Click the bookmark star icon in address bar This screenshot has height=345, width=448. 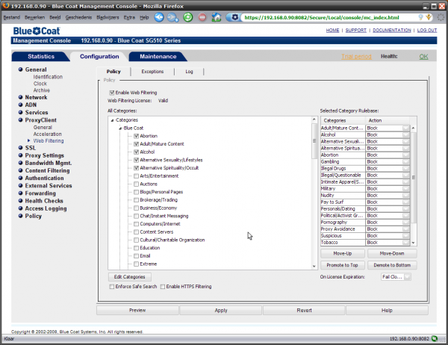(429, 17)
